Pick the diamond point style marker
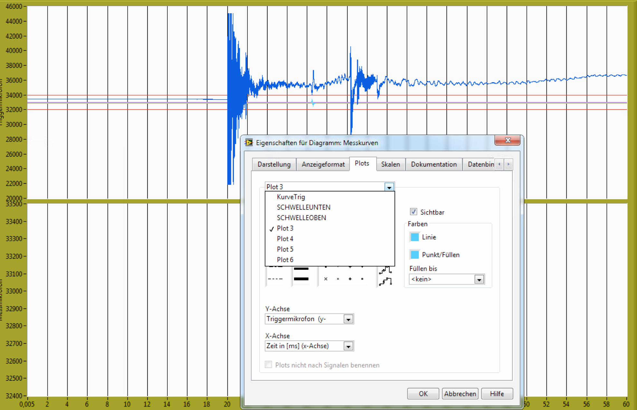637x410 pixels. coord(350,279)
